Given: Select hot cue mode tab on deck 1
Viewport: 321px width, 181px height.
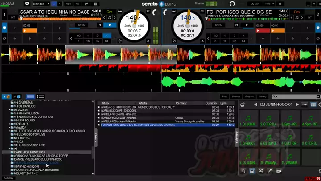Looking at the screenshot, I should [4, 28].
